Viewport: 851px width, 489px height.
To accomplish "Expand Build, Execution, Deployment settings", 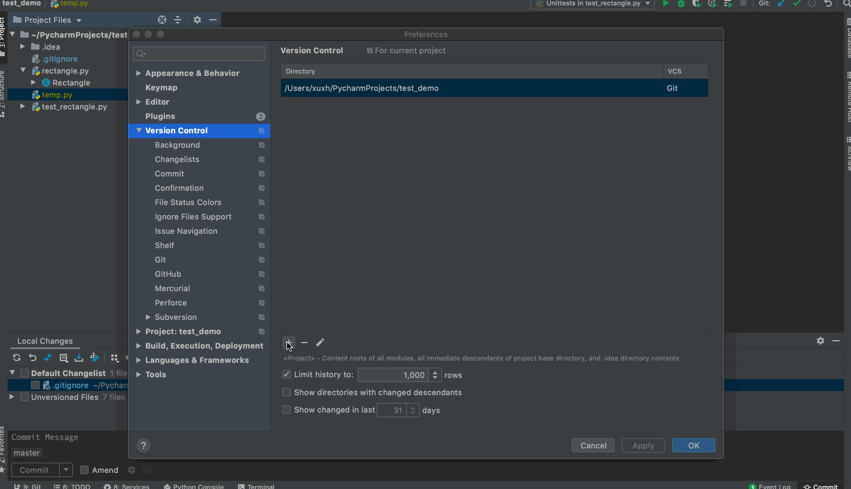I will click(x=139, y=346).
